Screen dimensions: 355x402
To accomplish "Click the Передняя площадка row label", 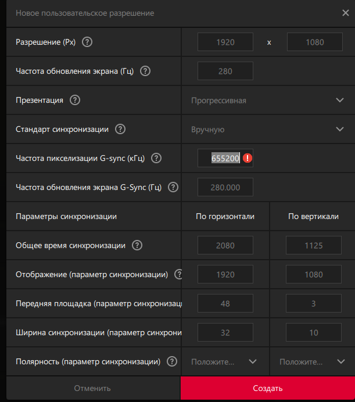I will tap(99, 304).
